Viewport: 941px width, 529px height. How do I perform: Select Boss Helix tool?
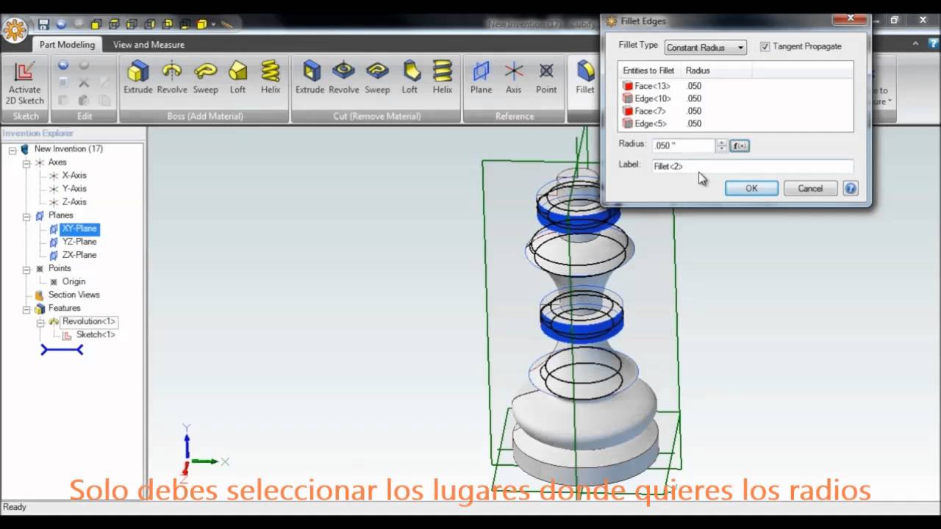271,78
